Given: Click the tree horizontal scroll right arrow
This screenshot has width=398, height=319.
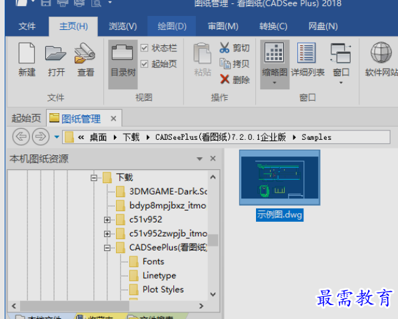Looking at the screenshot, I should pos(201,306).
